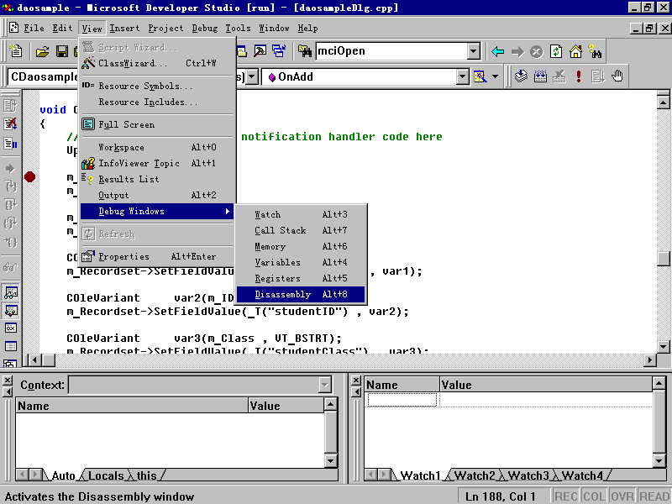Click the Watch panel scroll up arrow
Screen dimensions: 672x504
point(659,383)
